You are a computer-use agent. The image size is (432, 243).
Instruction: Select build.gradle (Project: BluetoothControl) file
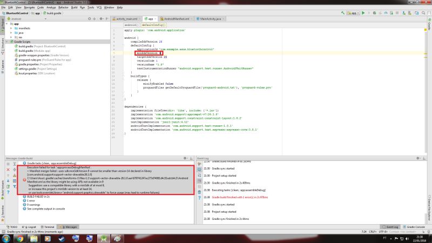point(40,46)
